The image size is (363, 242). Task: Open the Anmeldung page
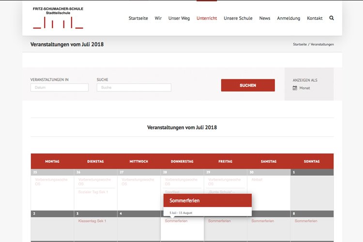click(x=288, y=18)
